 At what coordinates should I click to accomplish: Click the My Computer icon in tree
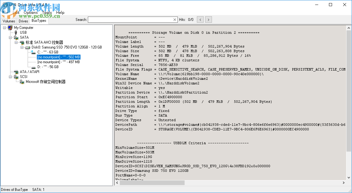click(x=10, y=28)
